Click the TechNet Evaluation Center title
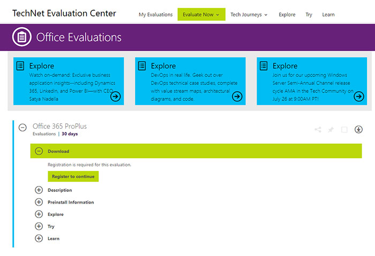Image resolution: width=375 pixels, height=256 pixels. 64,13
